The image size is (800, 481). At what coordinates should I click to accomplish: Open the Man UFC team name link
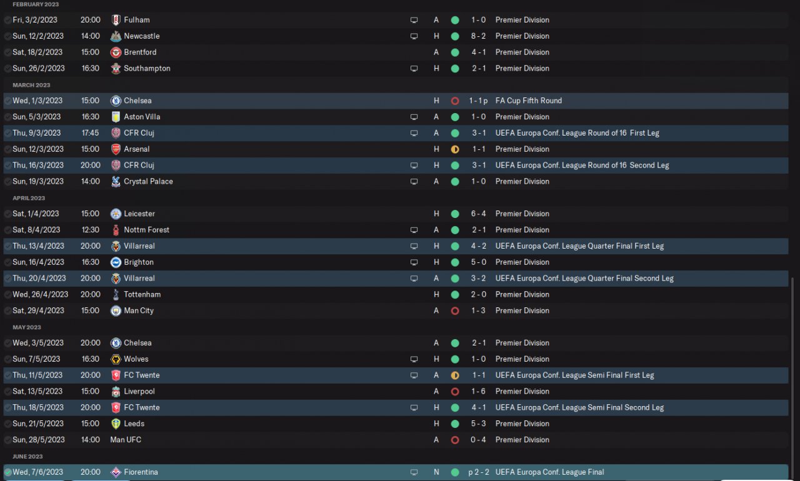(125, 440)
